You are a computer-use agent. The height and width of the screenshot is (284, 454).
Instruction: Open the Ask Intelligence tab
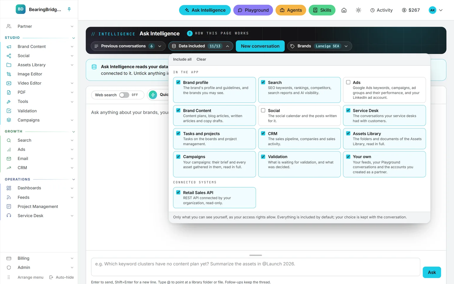tap(205, 10)
